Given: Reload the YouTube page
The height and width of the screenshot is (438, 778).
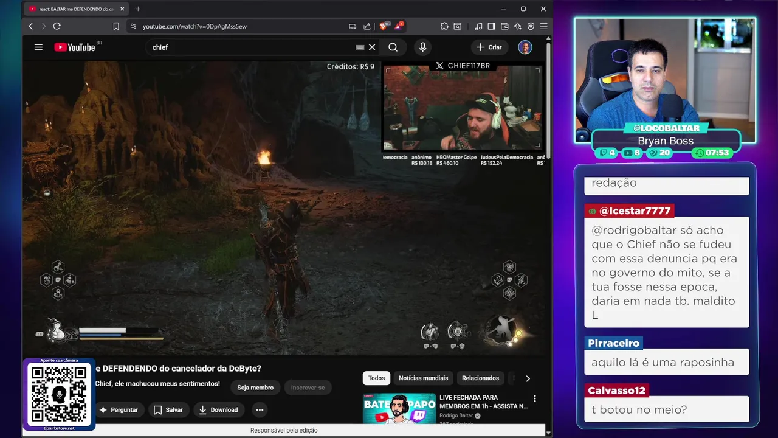Looking at the screenshot, I should (x=57, y=26).
